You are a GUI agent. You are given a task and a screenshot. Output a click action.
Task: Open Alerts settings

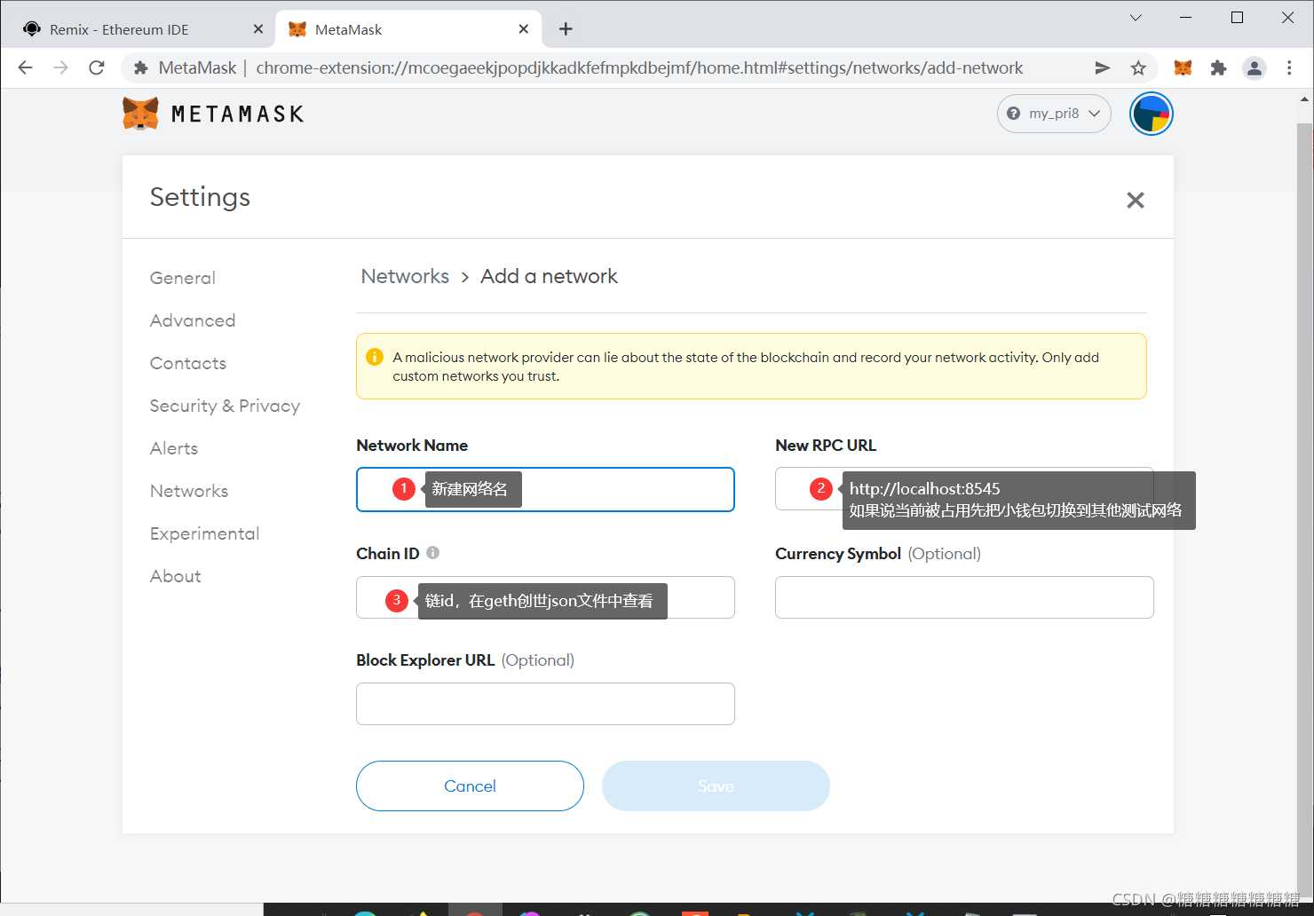pyautogui.click(x=174, y=448)
